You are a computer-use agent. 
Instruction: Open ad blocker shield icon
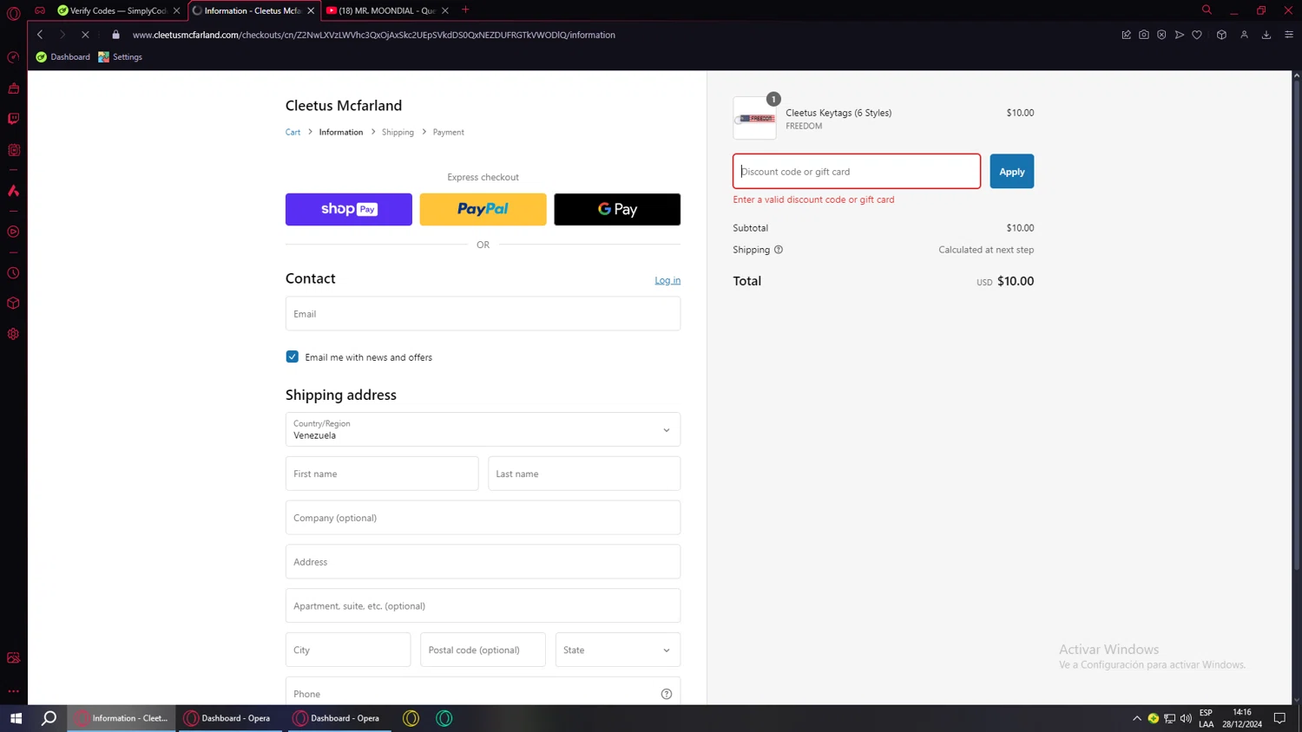(x=1161, y=35)
